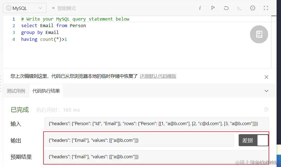Open the editor info (i) icon
Viewport: 281px width, 167px height.
pos(200,8)
